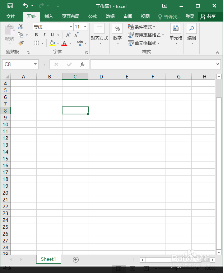The height and width of the screenshot is (273, 223).
Task: Expand underline style options arrow
Action: (x=59, y=35)
